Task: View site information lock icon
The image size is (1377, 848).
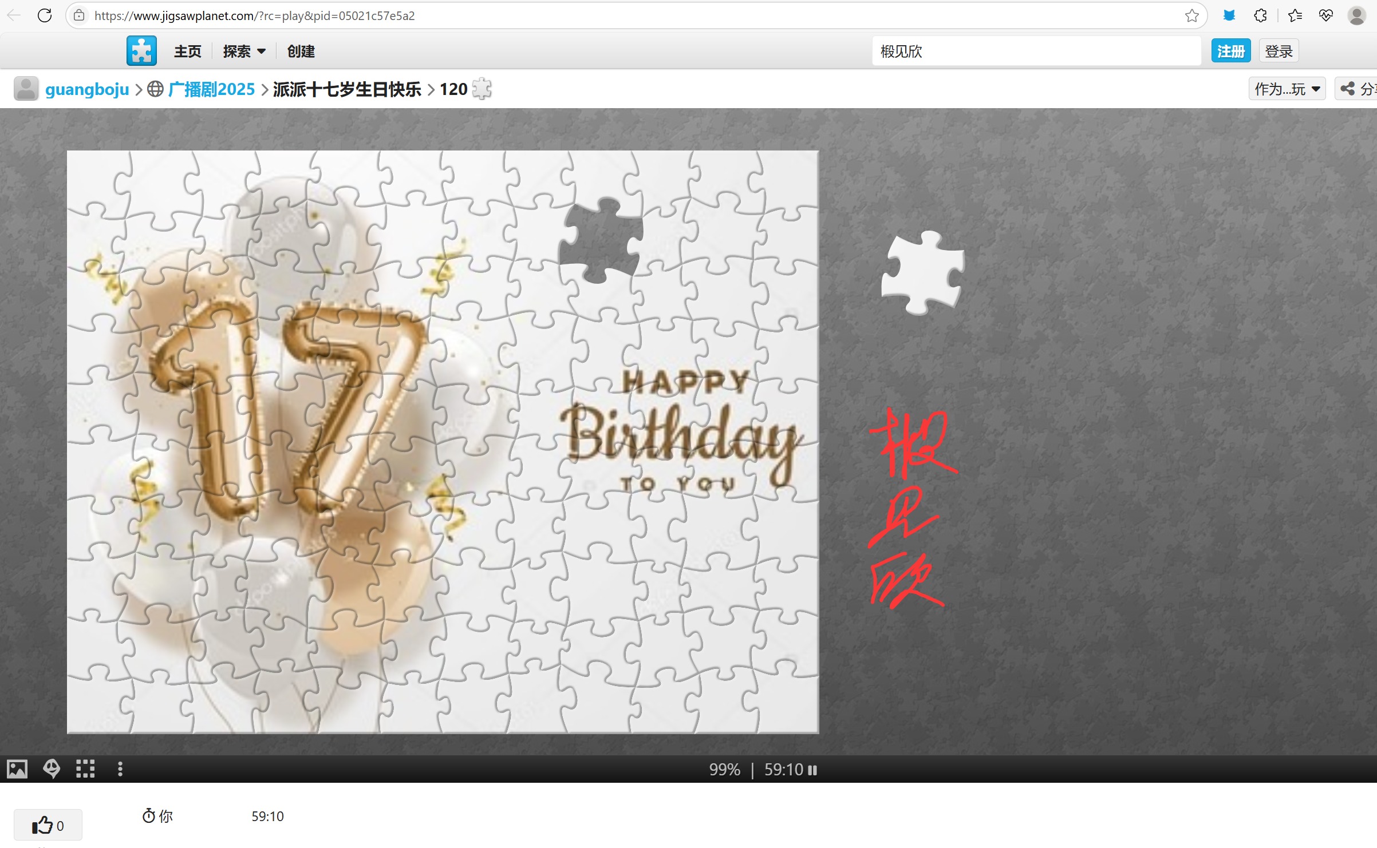Action: point(79,15)
